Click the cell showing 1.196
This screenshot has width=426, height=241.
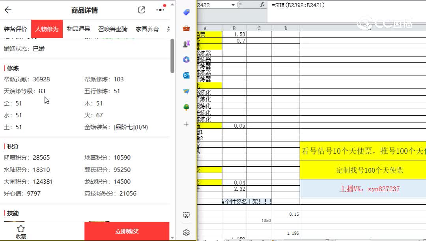point(286,233)
